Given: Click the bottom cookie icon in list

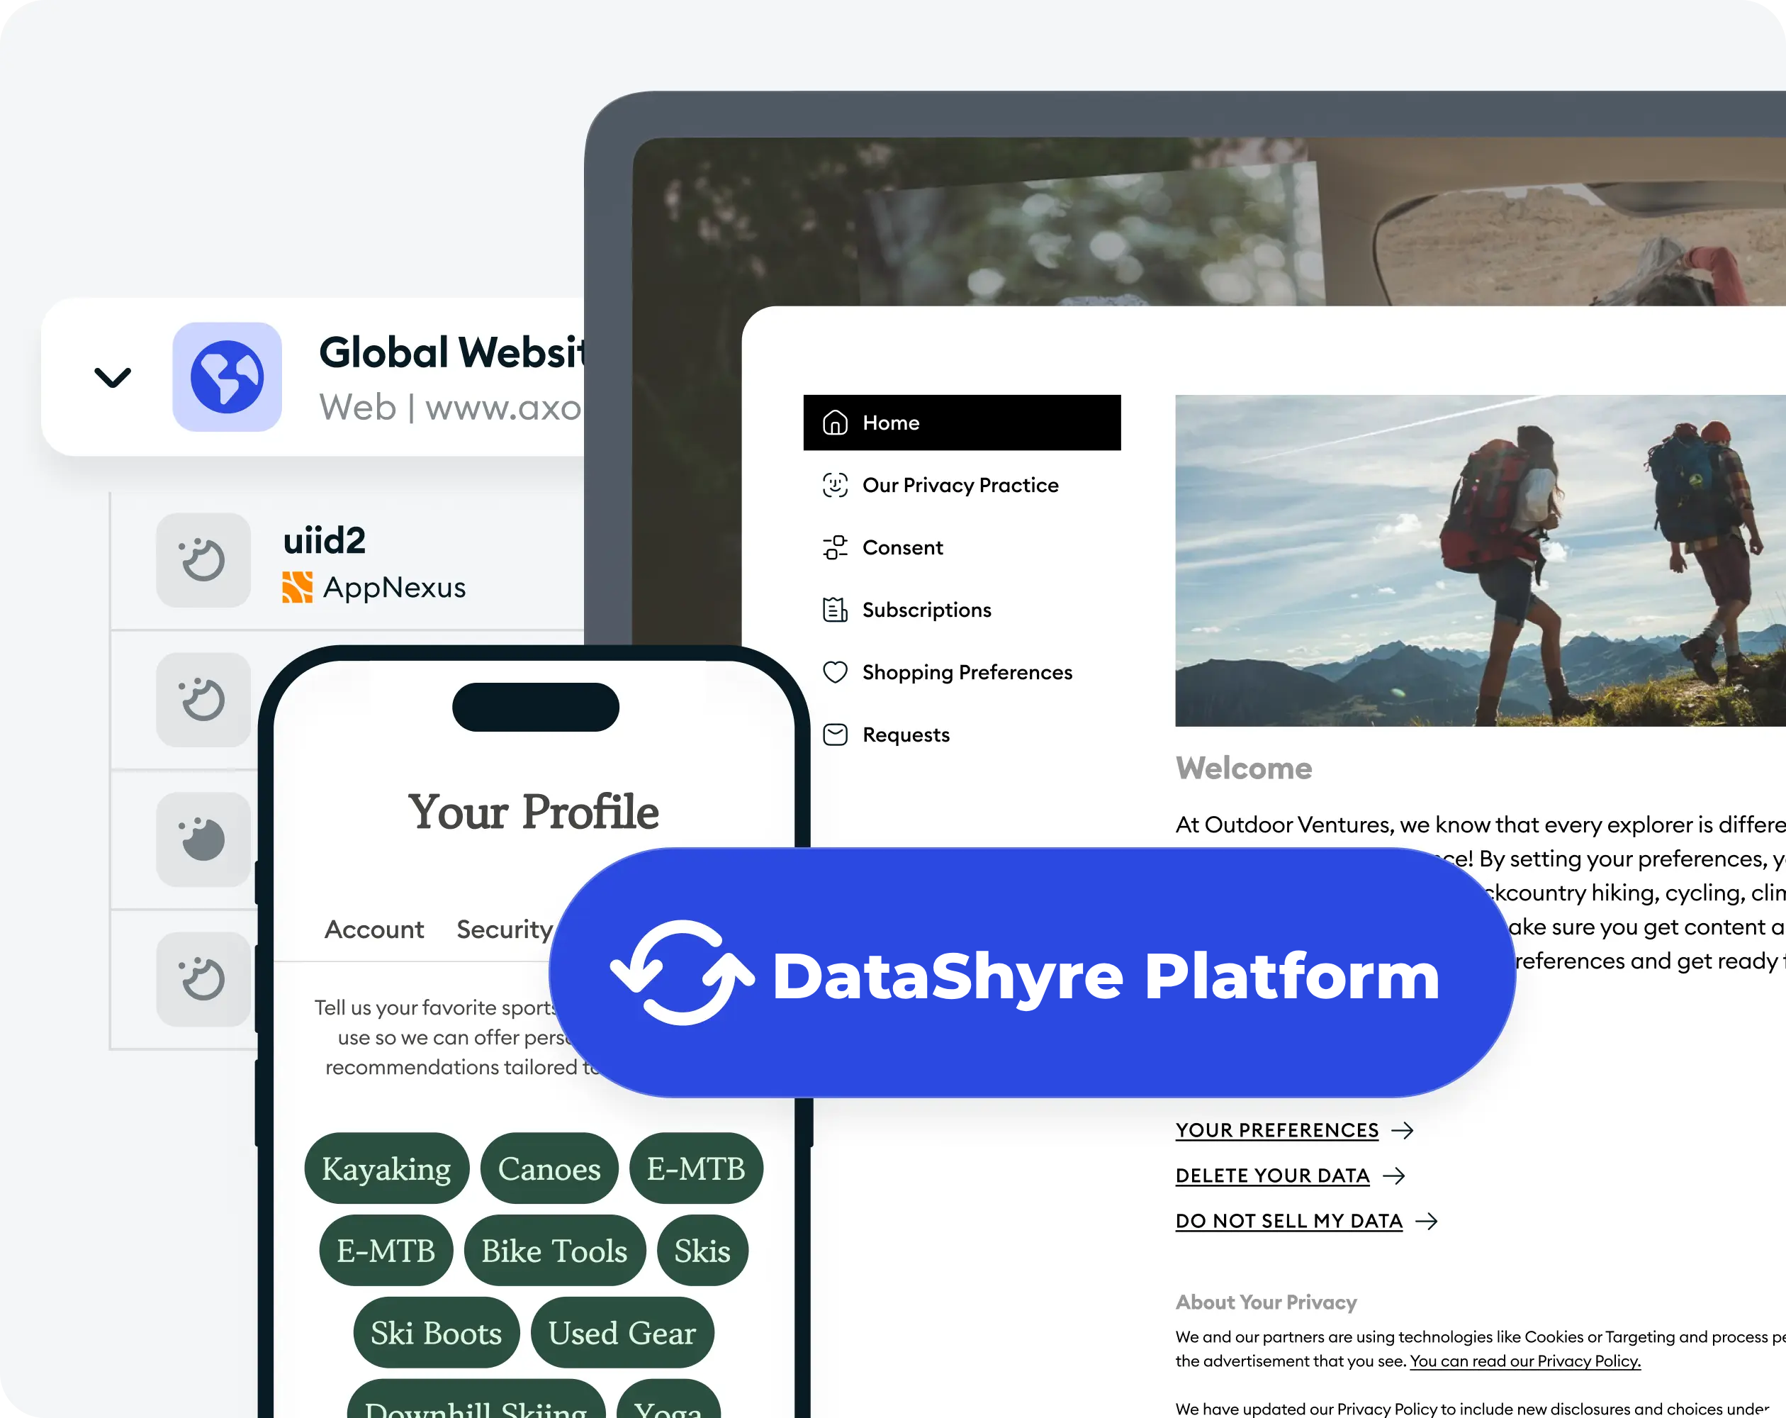Looking at the screenshot, I should (x=203, y=980).
